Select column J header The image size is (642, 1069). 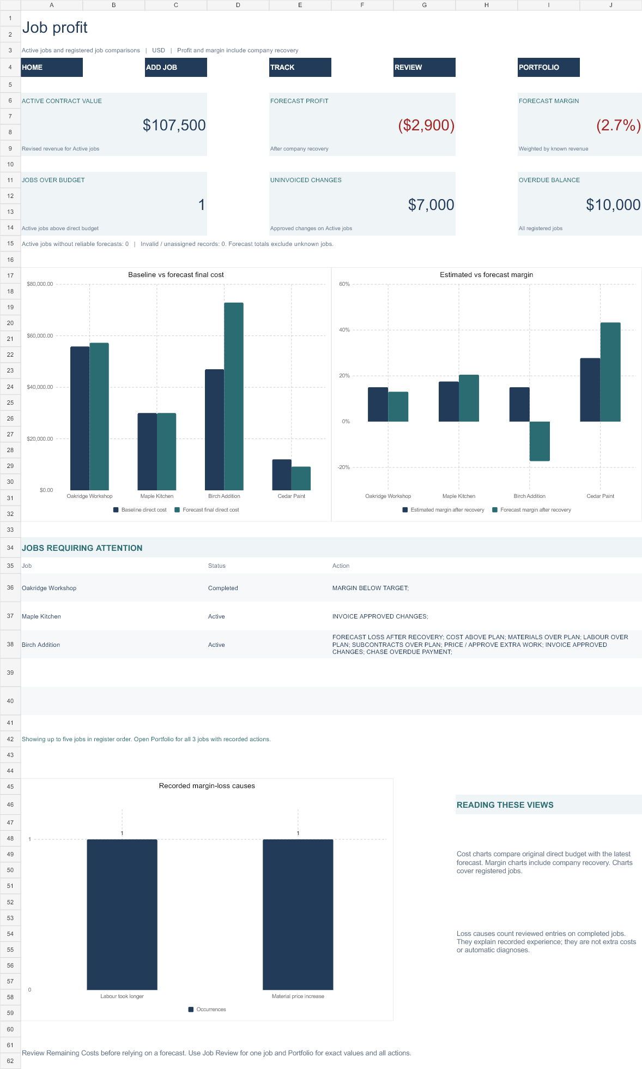point(611,5)
